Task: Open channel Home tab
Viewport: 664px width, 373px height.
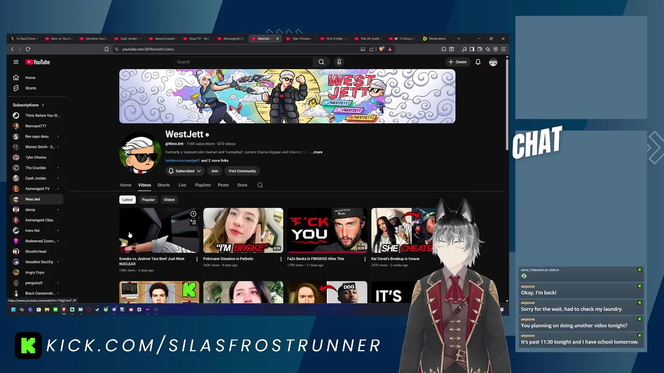Action: (x=126, y=185)
